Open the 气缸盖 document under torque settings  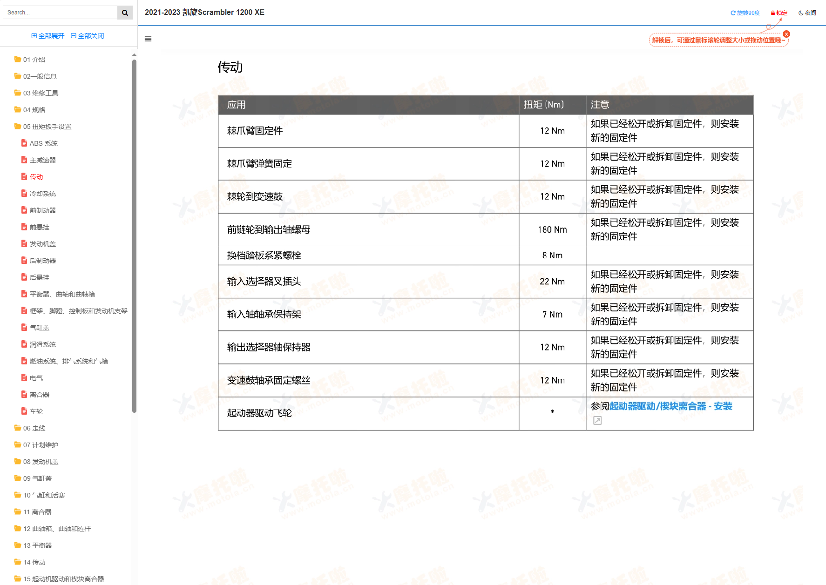[35, 328]
